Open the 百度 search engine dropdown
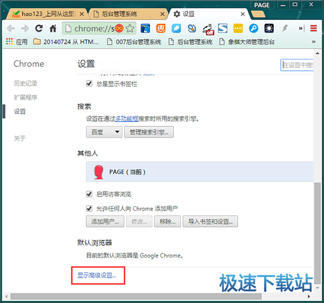This screenshot has height=303, width=324. (104, 132)
